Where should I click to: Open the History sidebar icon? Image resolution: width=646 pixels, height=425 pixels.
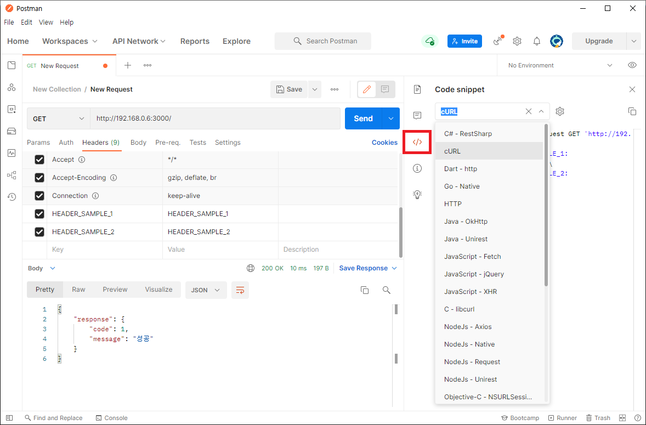point(12,197)
